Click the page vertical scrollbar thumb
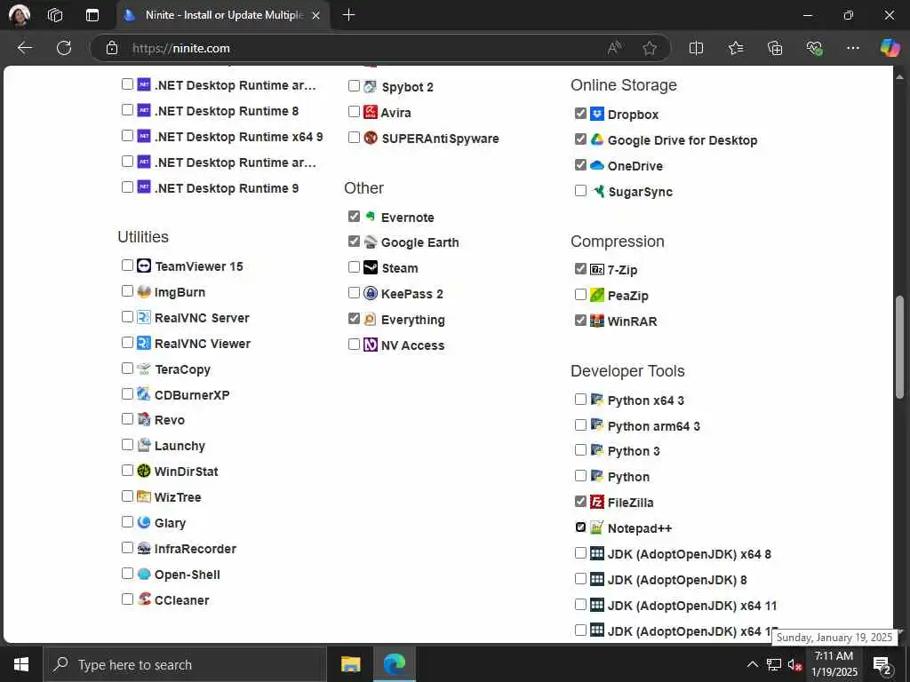 [899, 347]
